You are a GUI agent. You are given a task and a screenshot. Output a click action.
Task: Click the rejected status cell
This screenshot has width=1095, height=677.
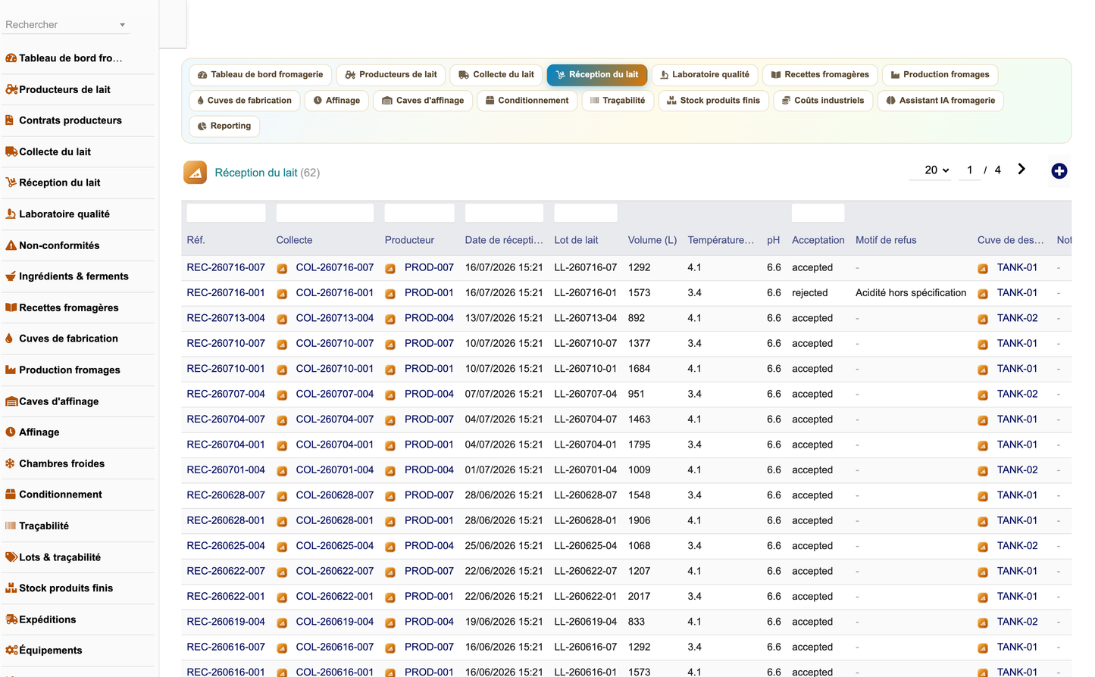point(809,292)
